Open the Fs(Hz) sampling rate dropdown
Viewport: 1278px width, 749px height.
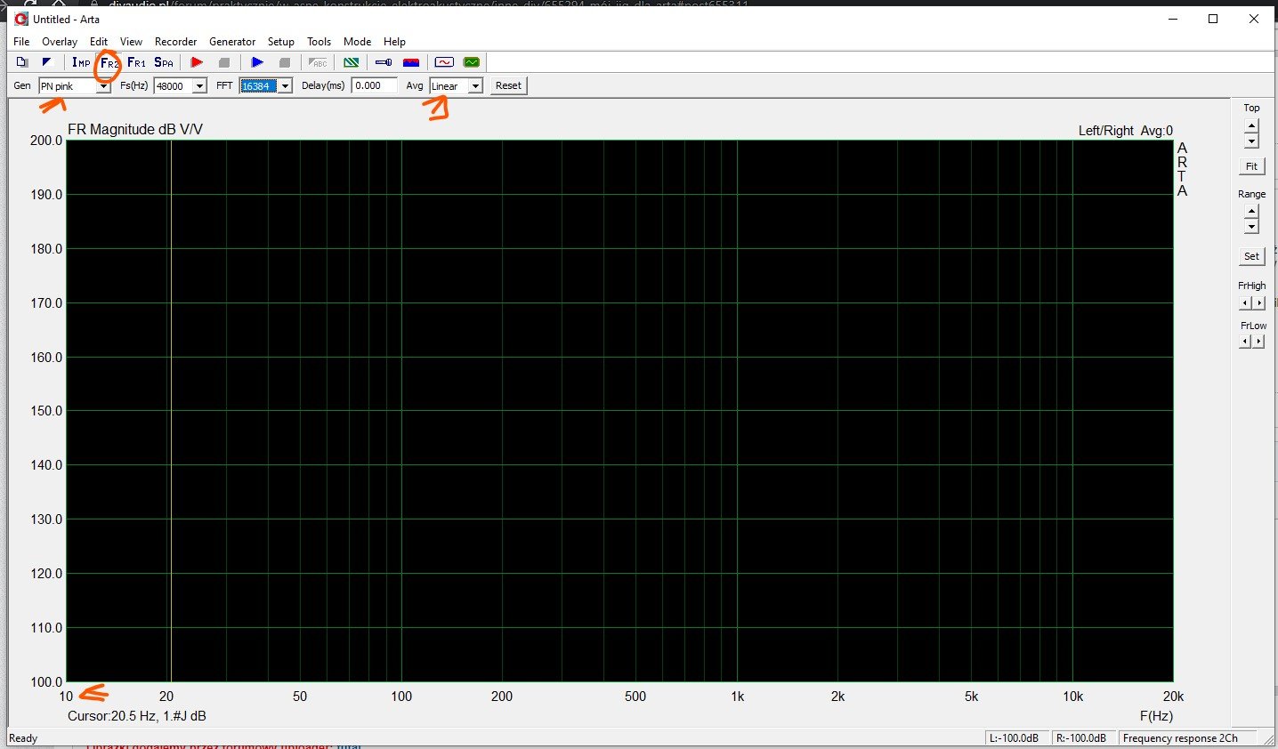tap(200, 86)
